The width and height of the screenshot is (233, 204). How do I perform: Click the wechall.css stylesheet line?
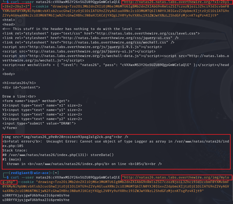(x=88, y=42)
